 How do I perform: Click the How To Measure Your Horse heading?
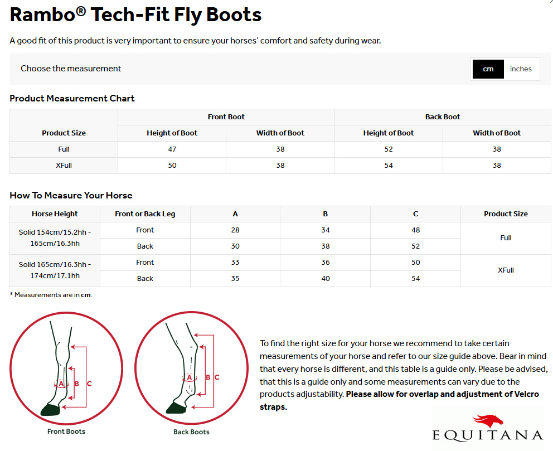point(71,195)
